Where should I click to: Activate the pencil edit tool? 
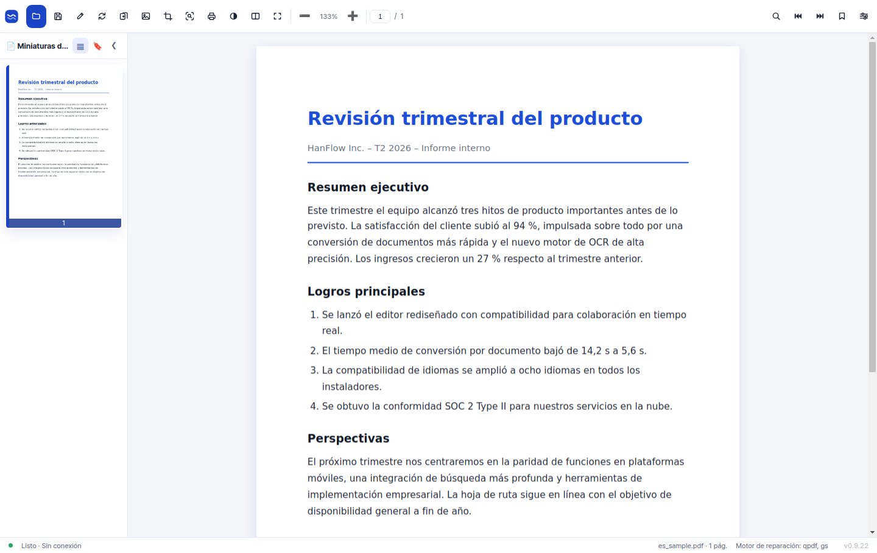tap(80, 16)
